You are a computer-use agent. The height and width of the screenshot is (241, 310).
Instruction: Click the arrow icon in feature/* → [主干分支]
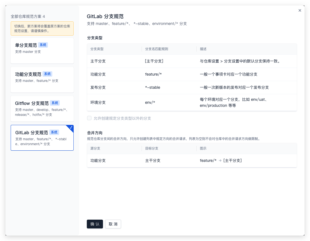point(220,161)
